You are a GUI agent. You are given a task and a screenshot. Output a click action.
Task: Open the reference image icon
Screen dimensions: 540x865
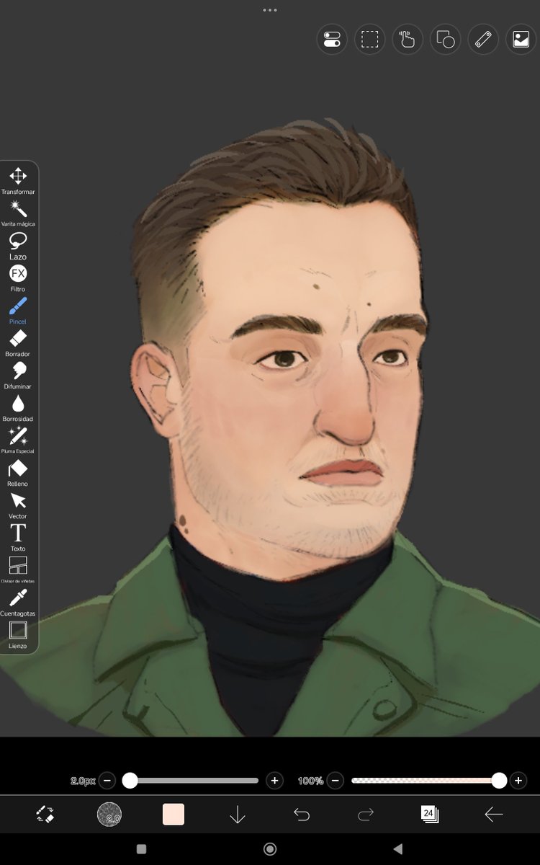(x=521, y=39)
